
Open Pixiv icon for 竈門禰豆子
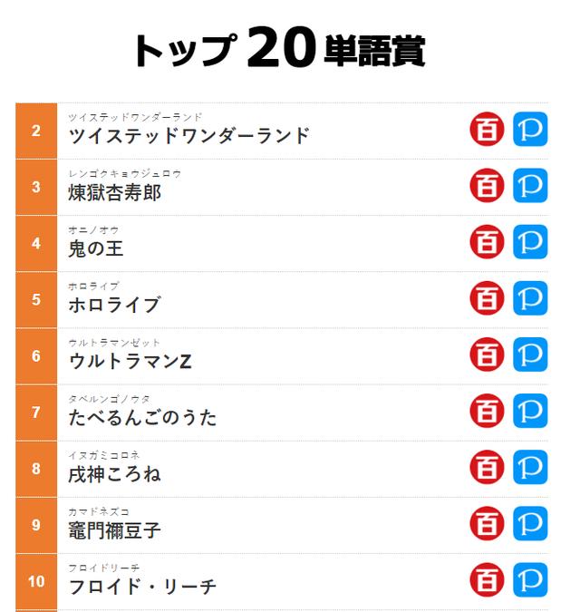coord(530,523)
